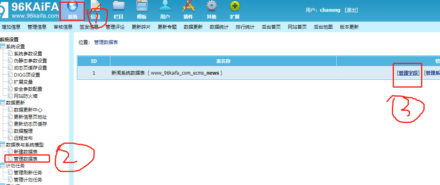Open the 插件 tools icon menu

coord(188,10)
